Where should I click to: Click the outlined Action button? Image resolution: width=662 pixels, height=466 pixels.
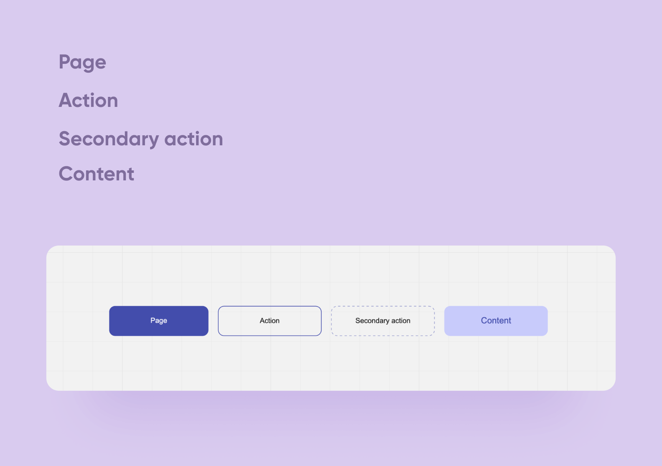tap(270, 321)
